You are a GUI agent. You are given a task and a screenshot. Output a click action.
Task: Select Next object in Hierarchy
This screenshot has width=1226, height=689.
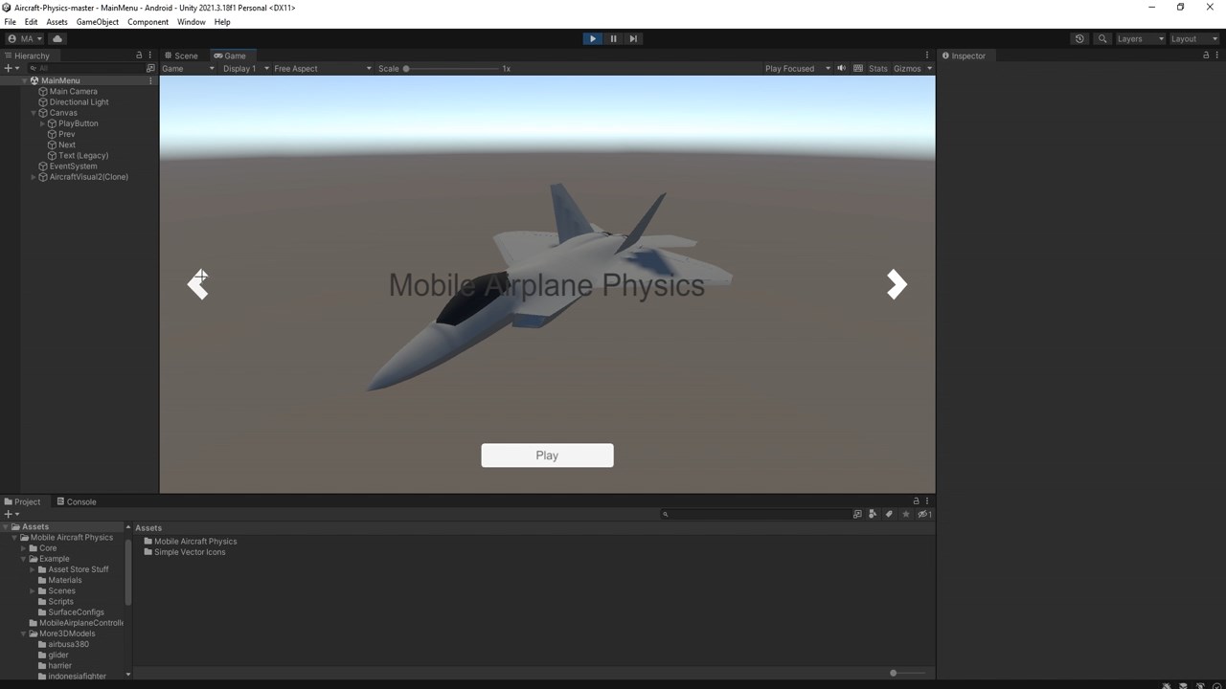(x=66, y=144)
